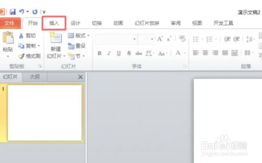
Task: Toggle bold formatting
Action: tap(100, 53)
